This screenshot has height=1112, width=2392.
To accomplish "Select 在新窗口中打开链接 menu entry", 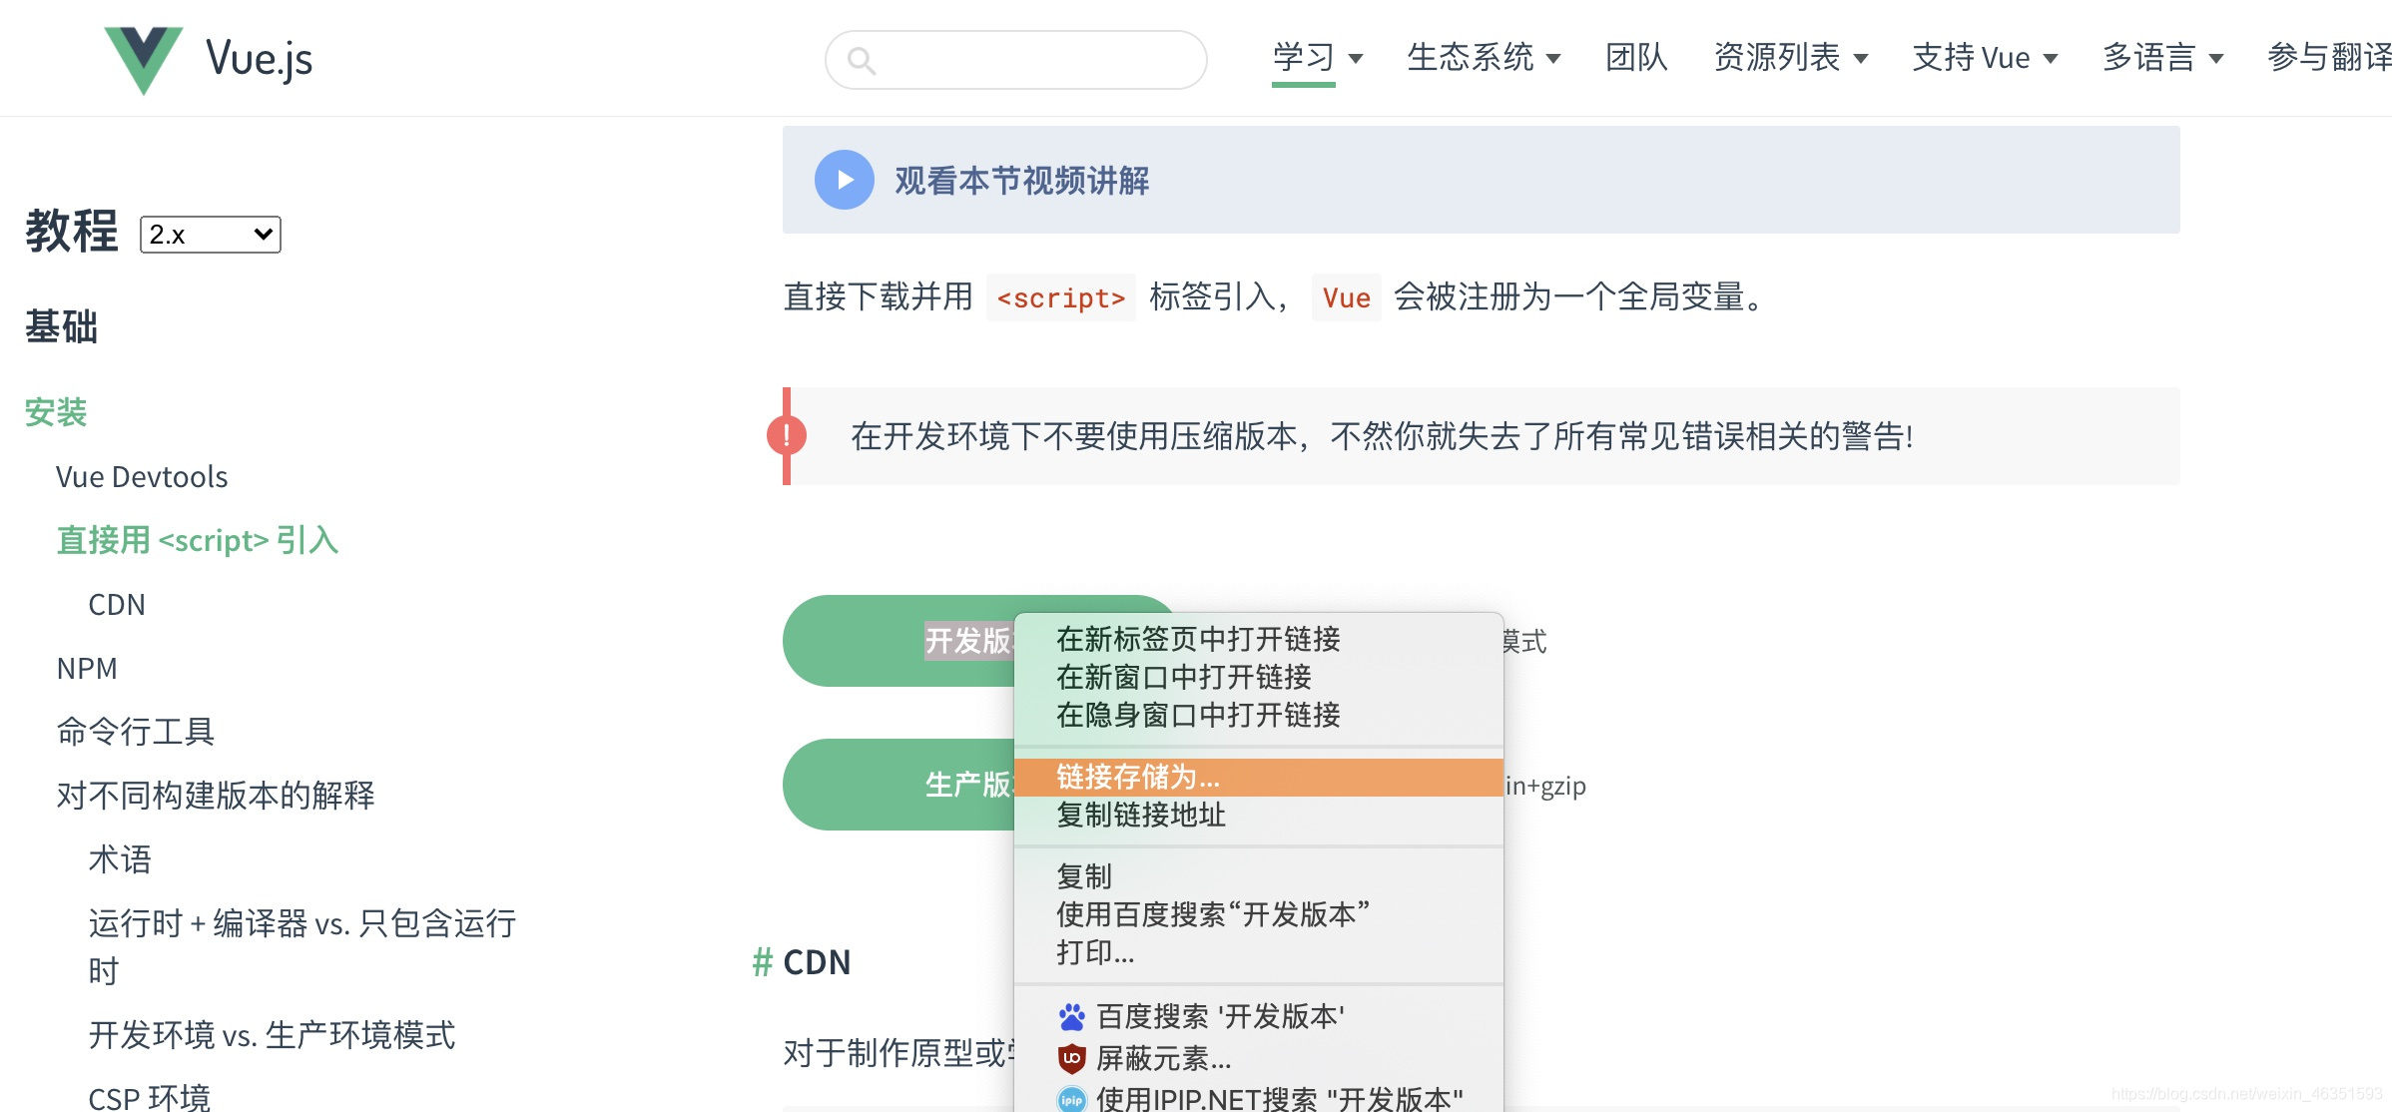I will click(1259, 677).
